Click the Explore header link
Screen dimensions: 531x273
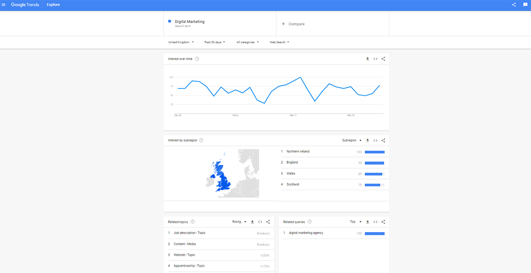[53, 5]
